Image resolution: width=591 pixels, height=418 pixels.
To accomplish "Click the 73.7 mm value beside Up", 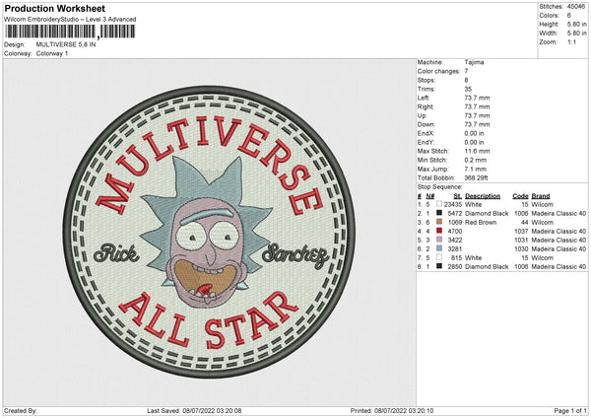I will pyautogui.click(x=477, y=115).
